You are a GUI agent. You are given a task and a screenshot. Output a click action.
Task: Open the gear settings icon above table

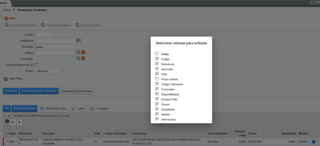pyautogui.click(x=7, y=121)
